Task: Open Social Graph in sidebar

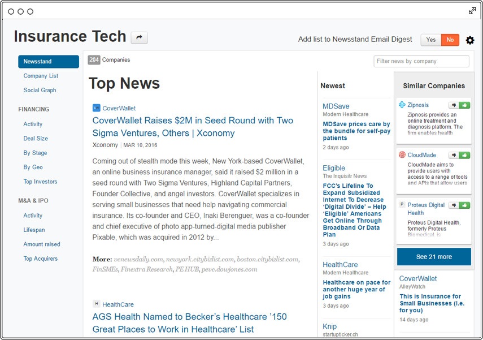Action: point(40,90)
